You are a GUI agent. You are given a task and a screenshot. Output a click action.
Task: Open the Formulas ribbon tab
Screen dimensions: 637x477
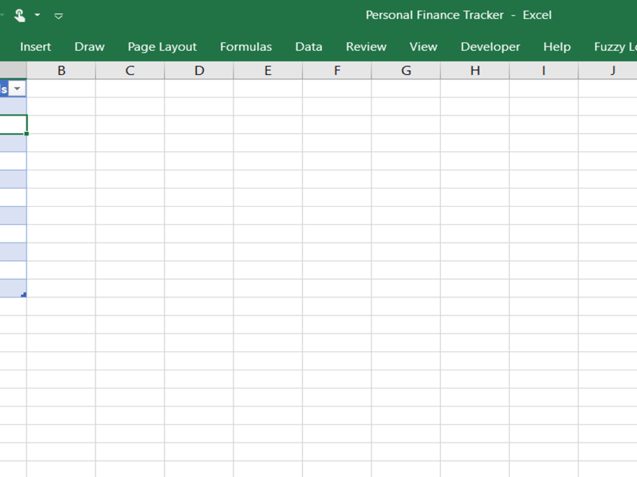coord(246,46)
